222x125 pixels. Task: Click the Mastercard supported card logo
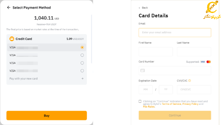(x=209, y=62)
